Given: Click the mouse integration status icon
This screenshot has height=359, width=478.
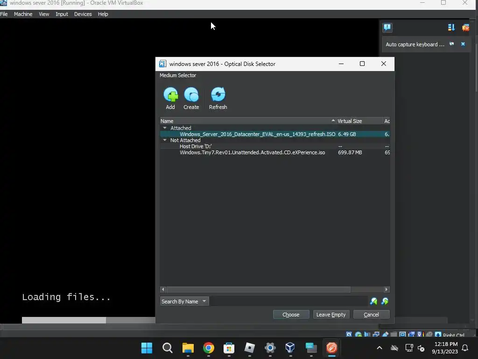Looking at the screenshot, I should (x=429, y=334).
